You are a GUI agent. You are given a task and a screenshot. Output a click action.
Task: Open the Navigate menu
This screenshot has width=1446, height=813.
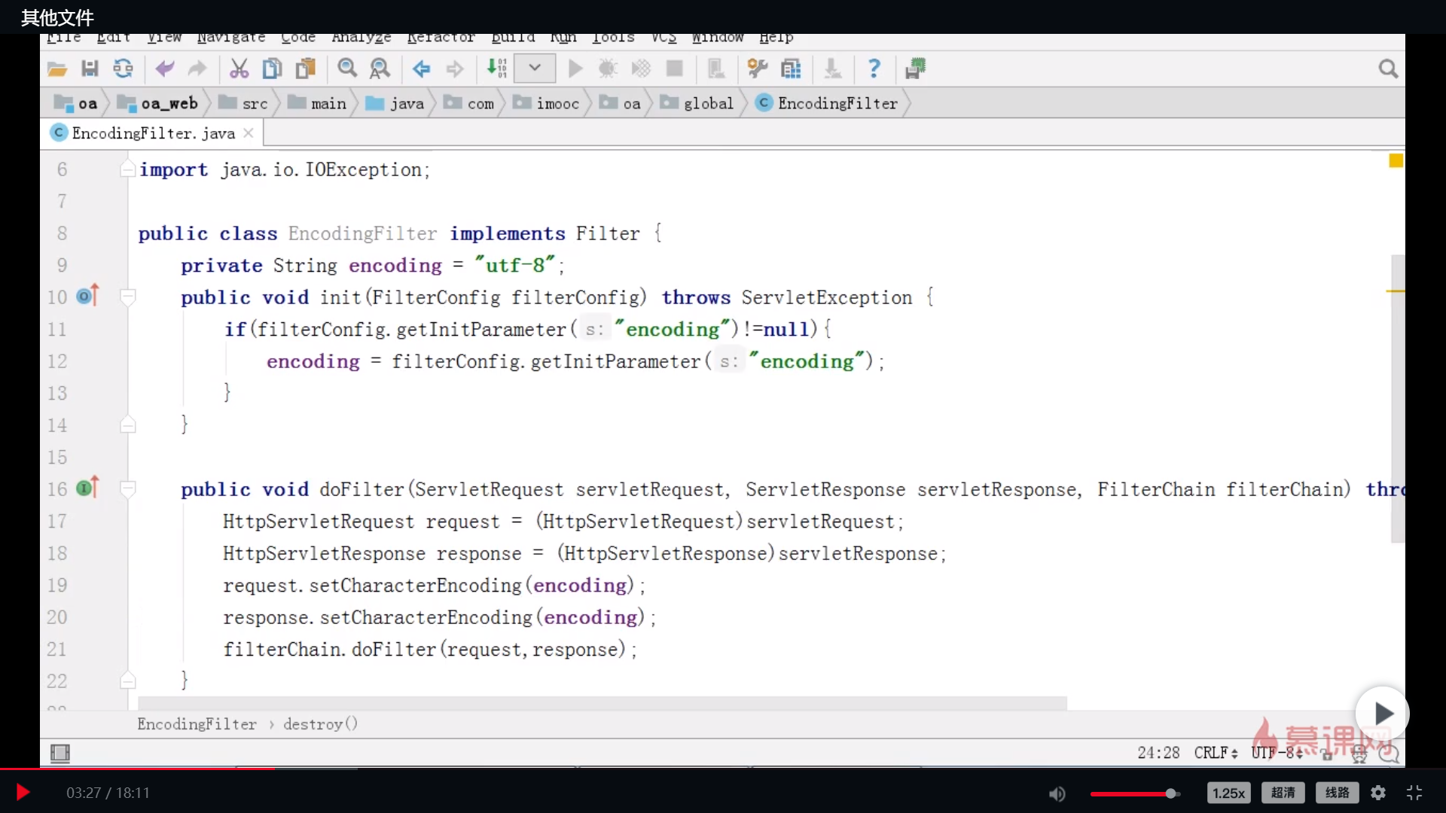click(x=231, y=38)
